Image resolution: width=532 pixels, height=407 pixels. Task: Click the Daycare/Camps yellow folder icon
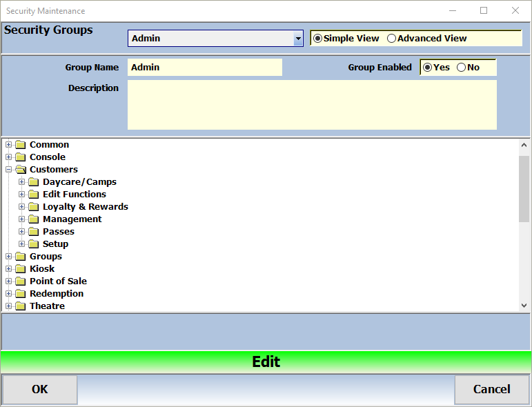coord(33,182)
